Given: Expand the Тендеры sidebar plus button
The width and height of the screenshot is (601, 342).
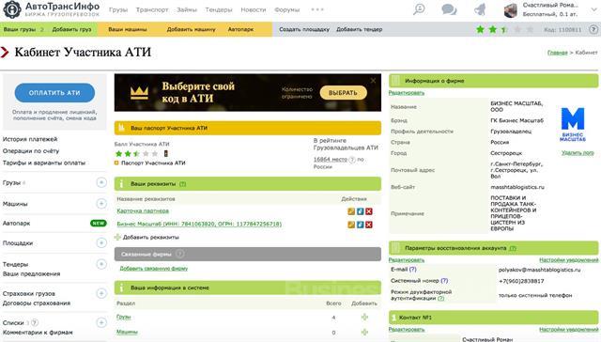Looking at the screenshot, I should [x=101, y=264].
